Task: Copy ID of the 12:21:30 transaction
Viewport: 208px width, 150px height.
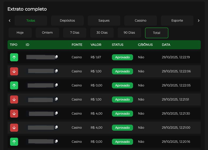Action: (56, 113)
